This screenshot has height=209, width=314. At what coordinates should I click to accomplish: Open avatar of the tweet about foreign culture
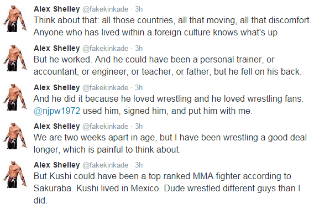(15, 19)
